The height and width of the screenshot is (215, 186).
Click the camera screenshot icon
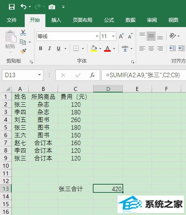point(52,7)
